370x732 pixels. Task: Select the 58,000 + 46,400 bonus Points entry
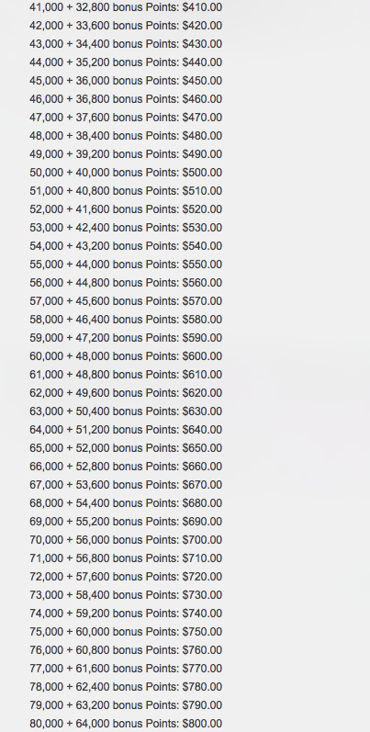[x=126, y=320]
